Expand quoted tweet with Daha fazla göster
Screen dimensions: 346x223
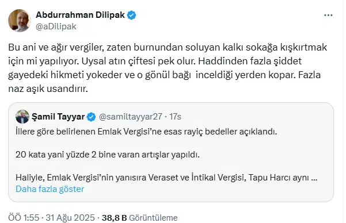click(50, 189)
